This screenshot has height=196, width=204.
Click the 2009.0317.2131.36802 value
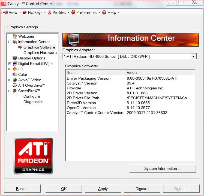[147, 113]
